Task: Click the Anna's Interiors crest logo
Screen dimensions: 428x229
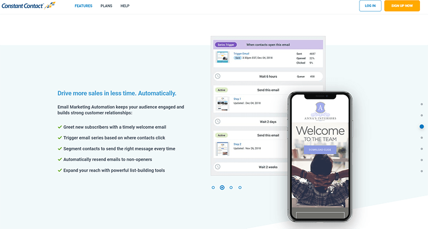Action: click(x=320, y=109)
